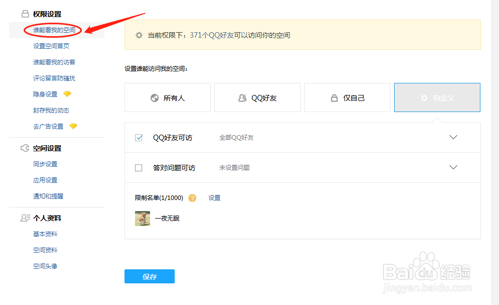Viewport: 499px width, 305px height.
Task: Click the gear icon in the notice banner
Action: tap(139, 35)
